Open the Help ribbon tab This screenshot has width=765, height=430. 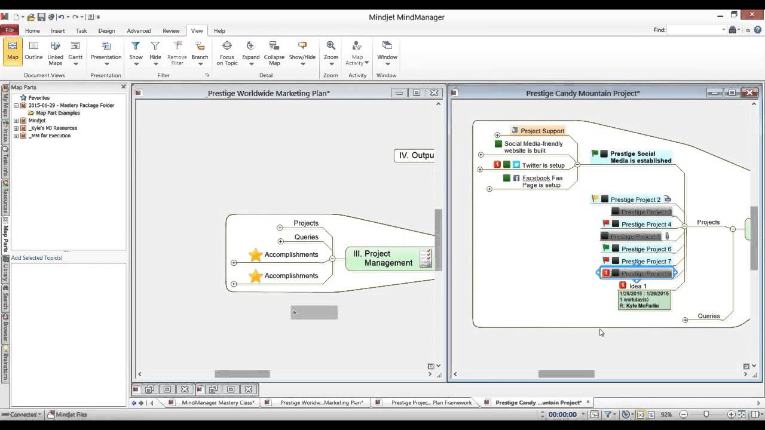click(219, 30)
